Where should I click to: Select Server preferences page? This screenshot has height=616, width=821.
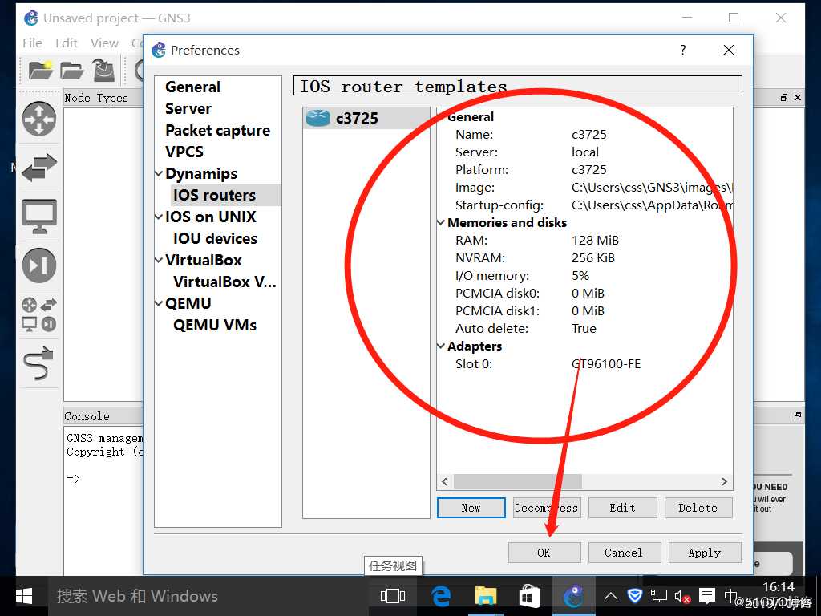[x=188, y=108]
